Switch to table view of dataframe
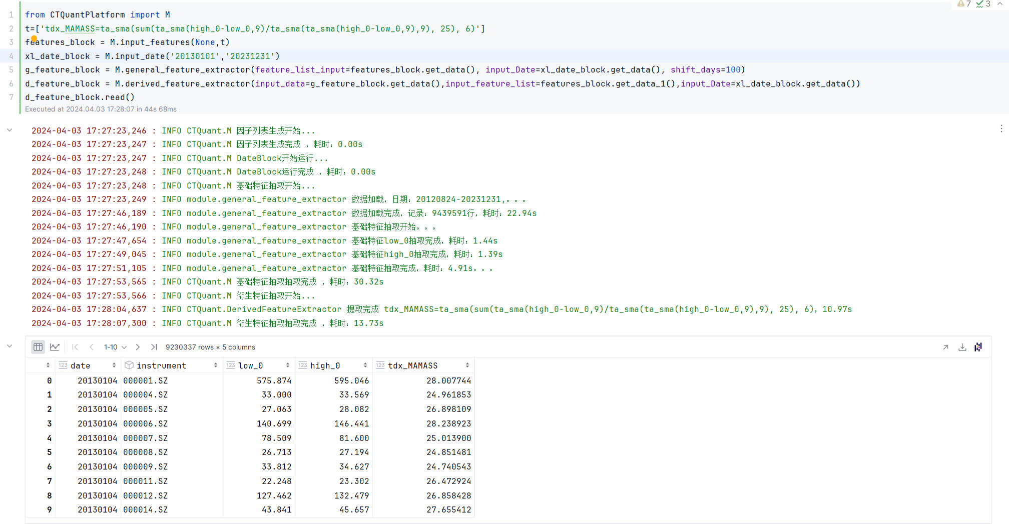Viewport: 1009px width, 530px height. [x=38, y=347]
